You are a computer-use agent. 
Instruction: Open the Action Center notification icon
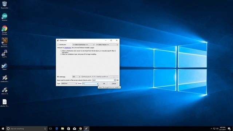(x=229, y=128)
